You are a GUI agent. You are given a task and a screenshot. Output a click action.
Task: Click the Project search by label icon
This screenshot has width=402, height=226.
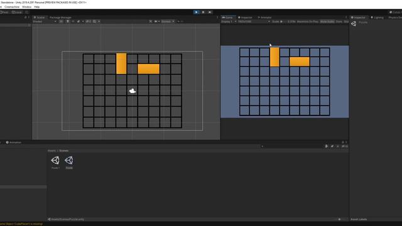[332, 146]
